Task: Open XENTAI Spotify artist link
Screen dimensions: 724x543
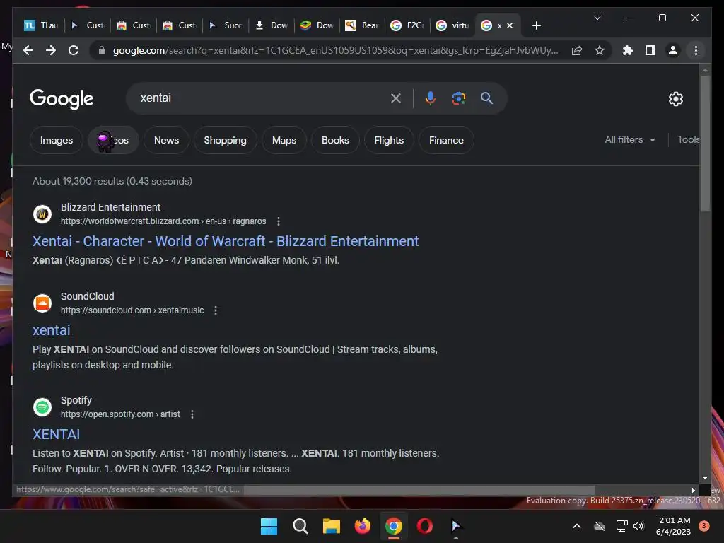Action: [56, 434]
